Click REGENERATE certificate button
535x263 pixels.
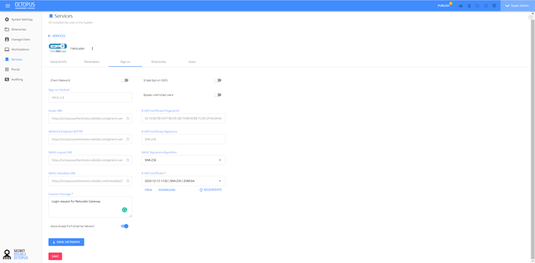211,190
